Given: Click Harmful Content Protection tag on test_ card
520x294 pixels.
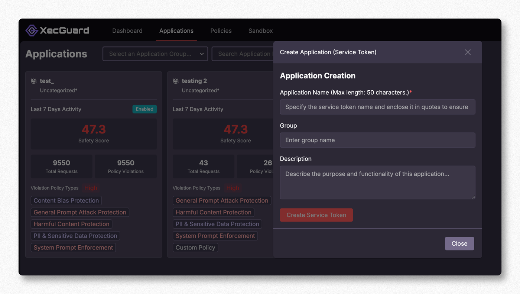Looking at the screenshot, I should point(71,224).
